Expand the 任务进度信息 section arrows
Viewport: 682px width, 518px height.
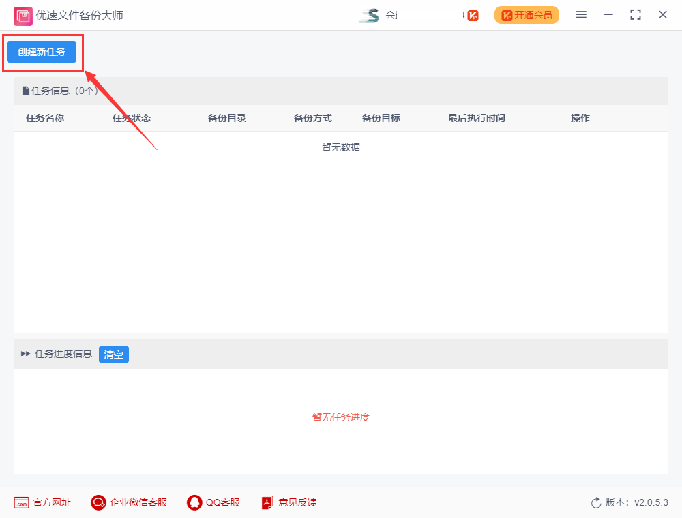coord(24,354)
